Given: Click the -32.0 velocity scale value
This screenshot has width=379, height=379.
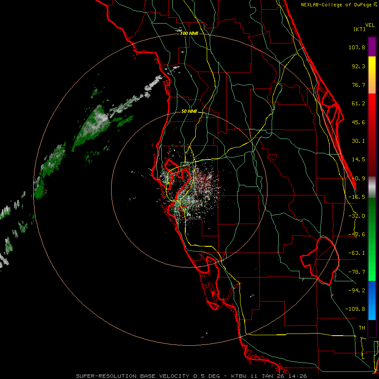Looking at the screenshot, I should [357, 216].
